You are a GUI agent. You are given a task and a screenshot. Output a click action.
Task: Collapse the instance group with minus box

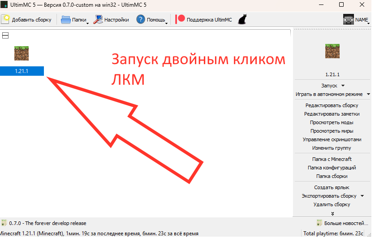pos(5,36)
